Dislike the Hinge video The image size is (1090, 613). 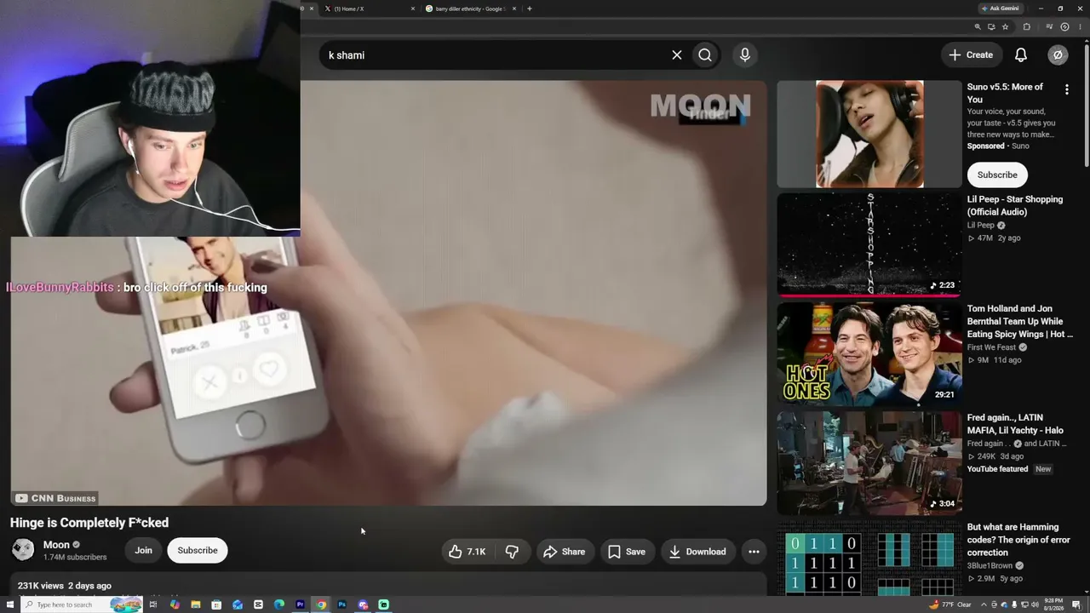click(x=512, y=552)
